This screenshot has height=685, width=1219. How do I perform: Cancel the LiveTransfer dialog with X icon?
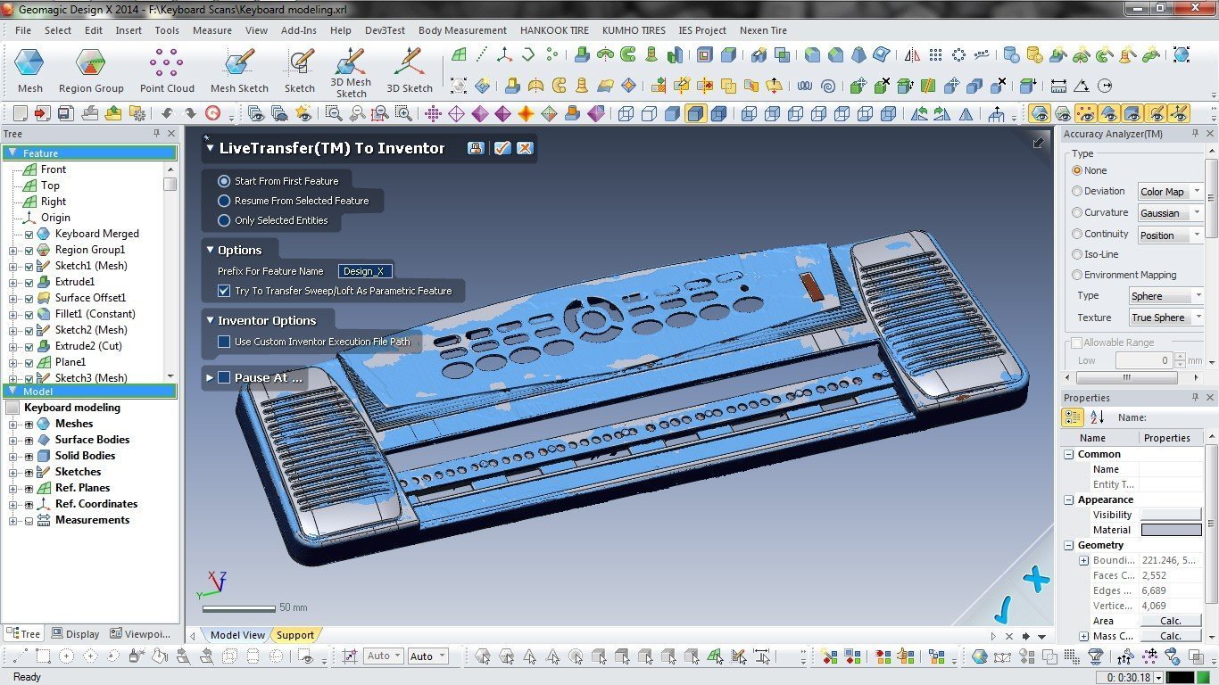pos(525,148)
